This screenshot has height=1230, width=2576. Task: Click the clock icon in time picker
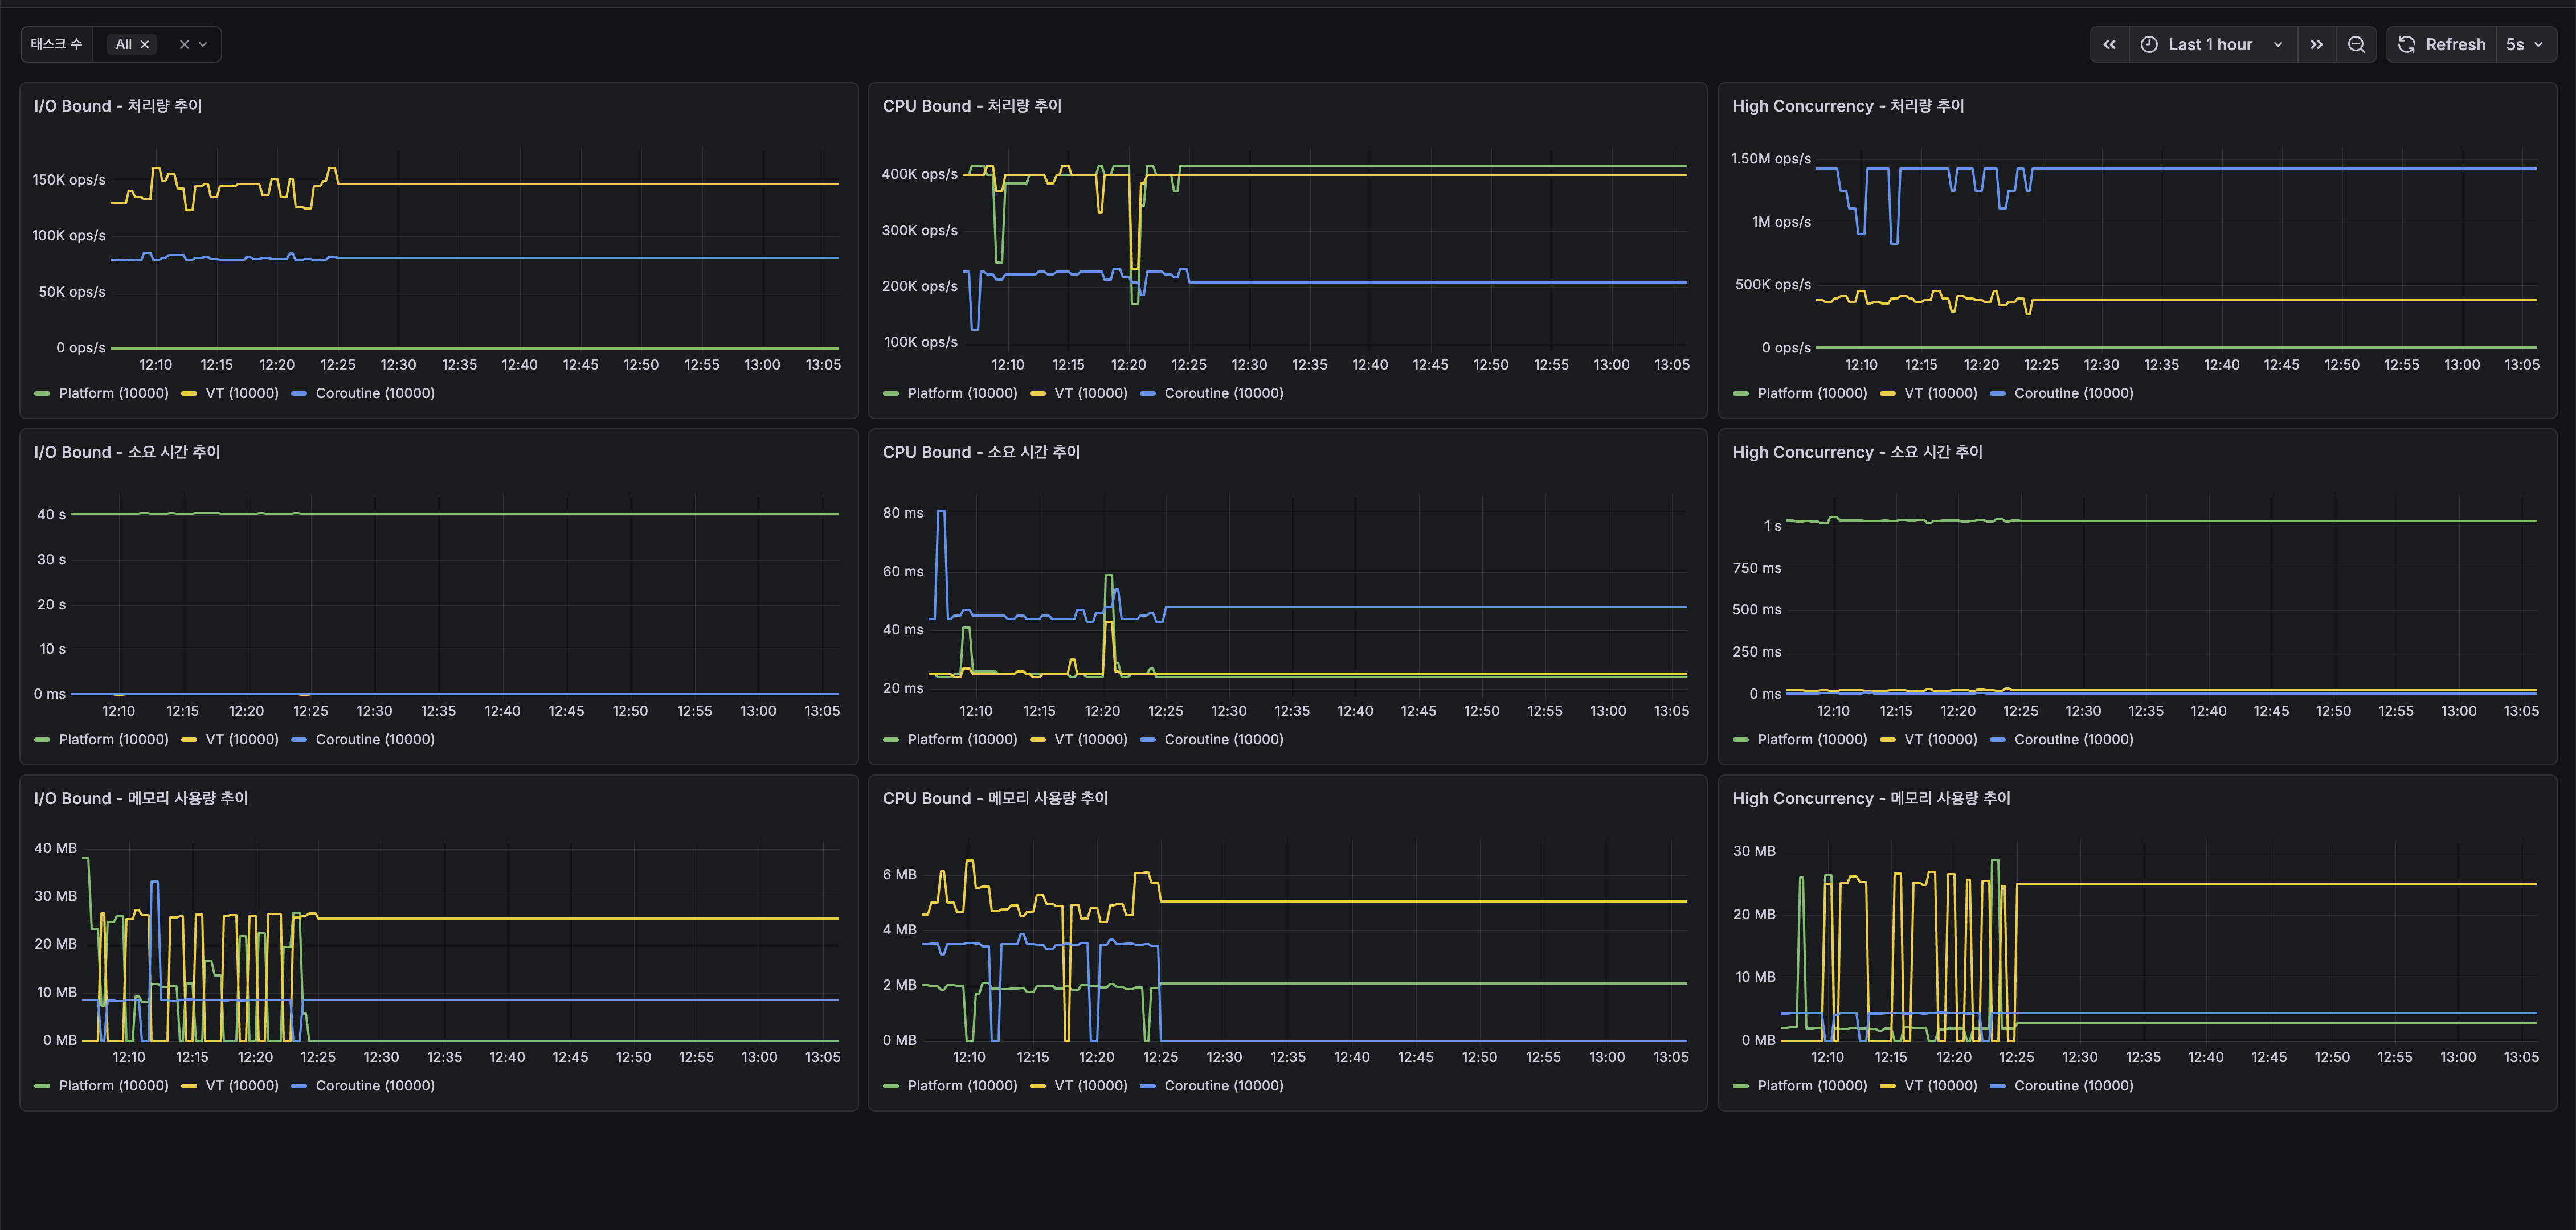click(x=2149, y=44)
